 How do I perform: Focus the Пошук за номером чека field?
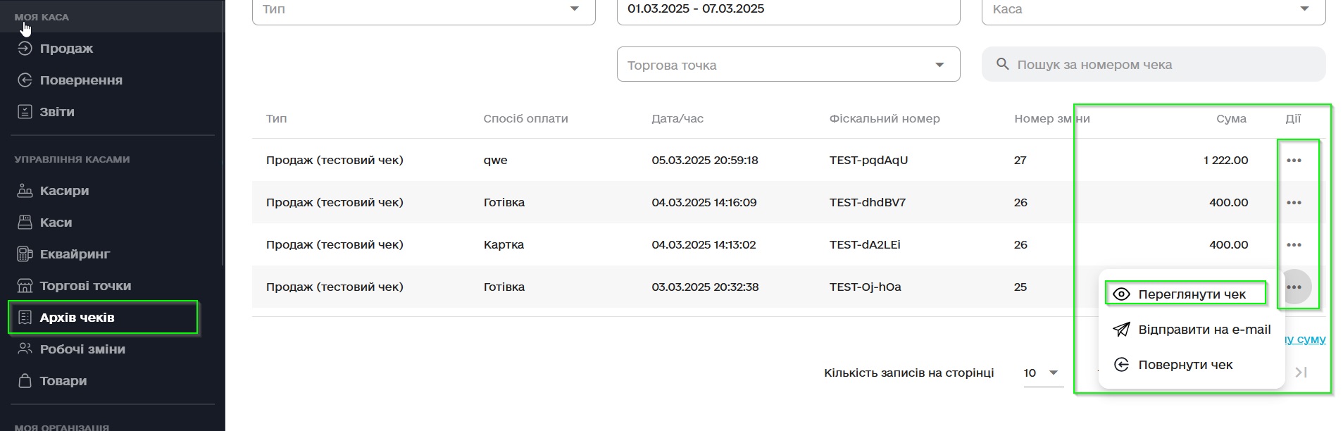(1154, 64)
